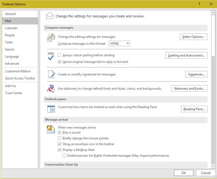Click the Signatures button
Viewport: 217px width, 179px height.
click(196, 74)
